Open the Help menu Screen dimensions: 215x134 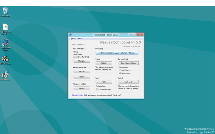click(80, 39)
